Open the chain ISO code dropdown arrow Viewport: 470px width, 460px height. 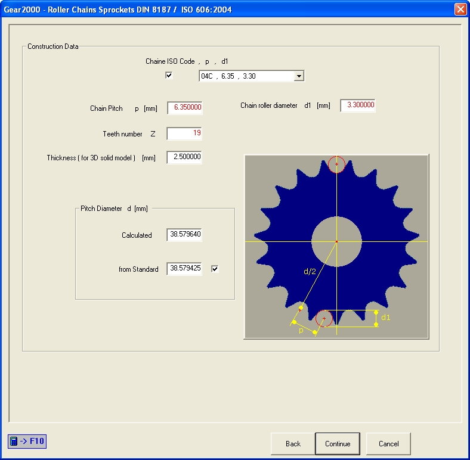click(299, 76)
